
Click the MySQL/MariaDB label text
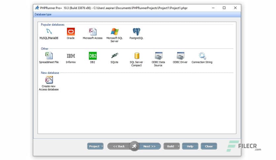click(x=49, y=38)
